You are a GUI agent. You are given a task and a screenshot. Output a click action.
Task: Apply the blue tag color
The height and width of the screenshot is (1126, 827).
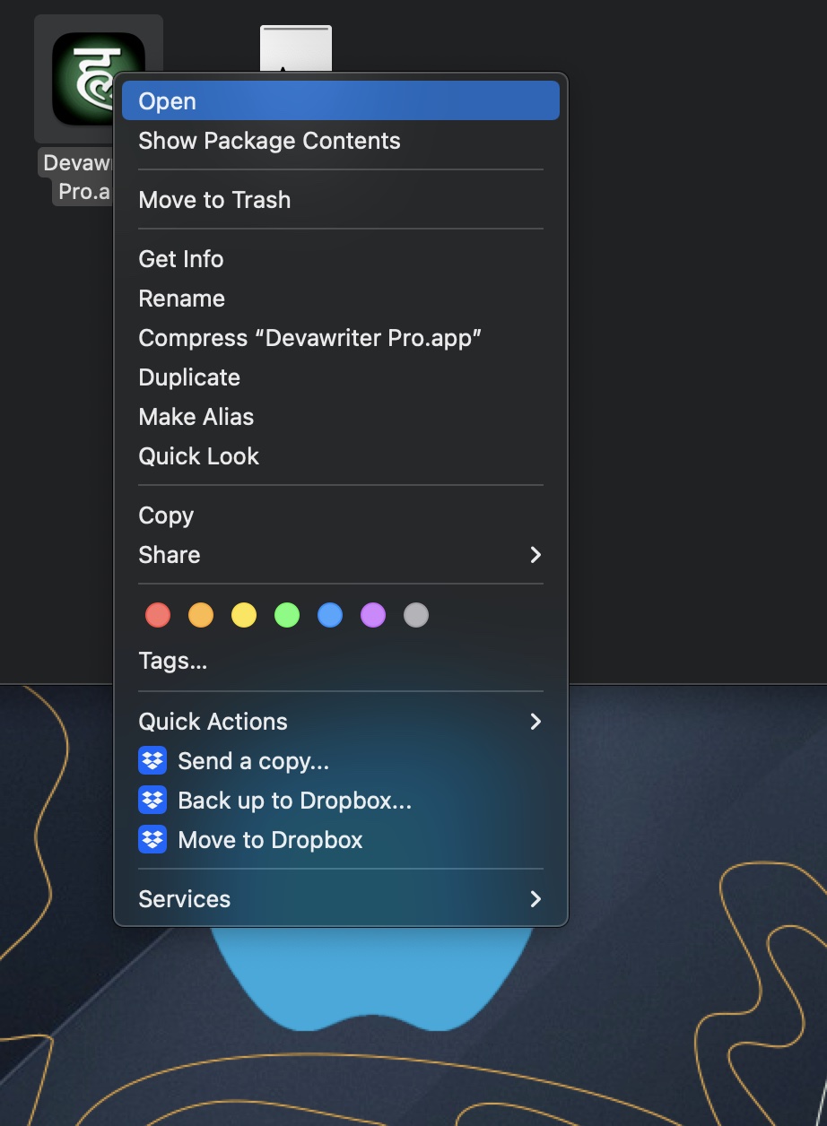(x=330, y=615)
